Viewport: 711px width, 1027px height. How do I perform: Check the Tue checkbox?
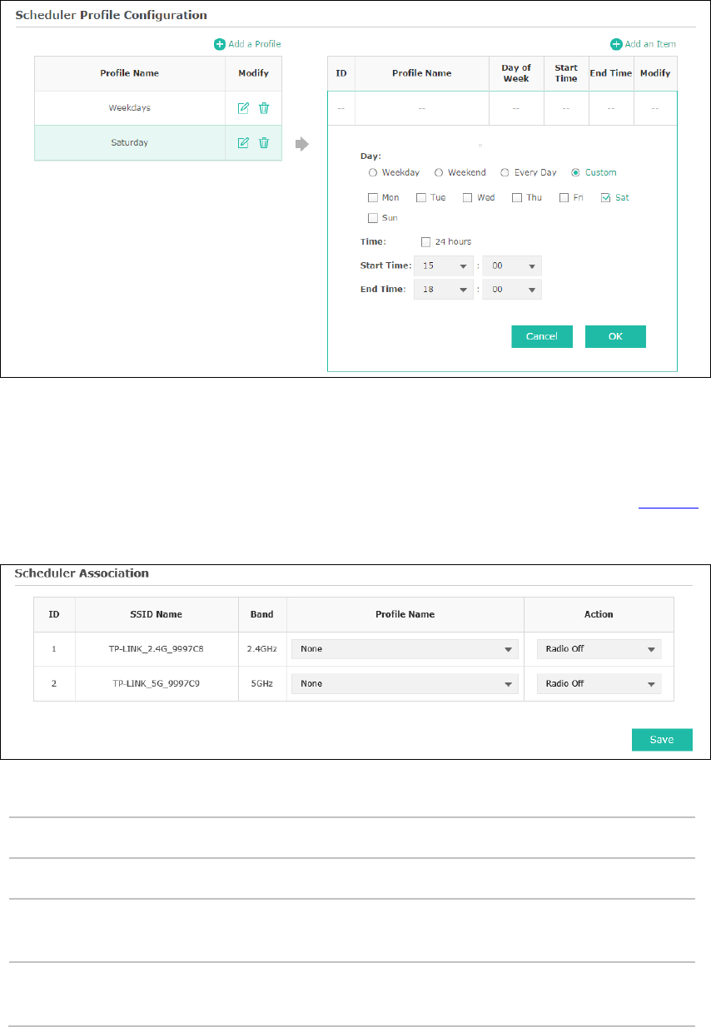pyautogui.click(x=421, y=198)
